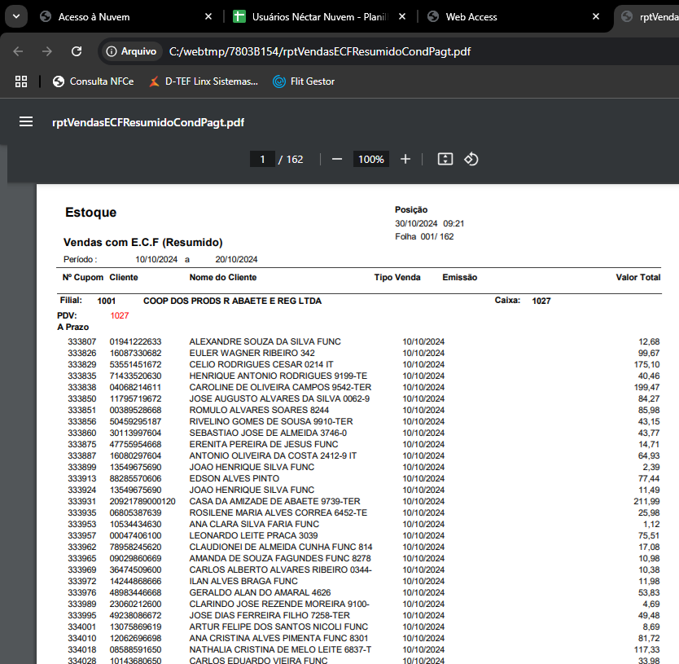This screenshot has width=679, height=664.
Task: Open the D-TEF Linx Sistemas bookmark
Action: 203,81
